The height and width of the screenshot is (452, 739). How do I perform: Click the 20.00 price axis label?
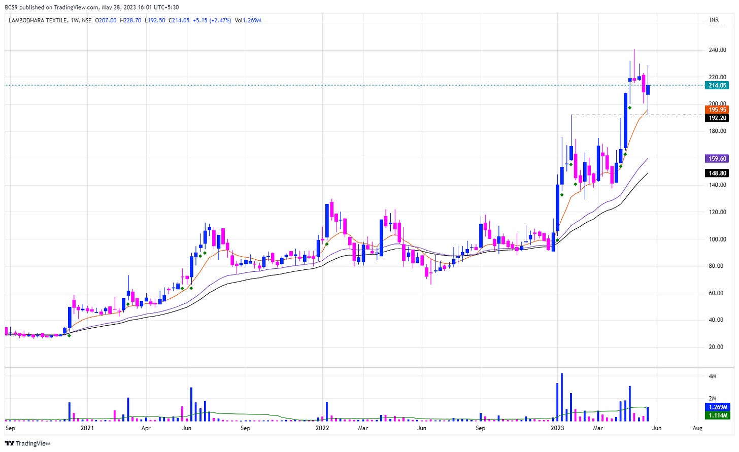pos(716,347)
